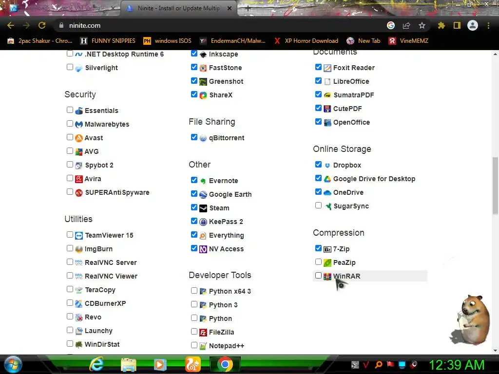Click the Avira red icon
The image size is (499, 374).
pos(79,179)
